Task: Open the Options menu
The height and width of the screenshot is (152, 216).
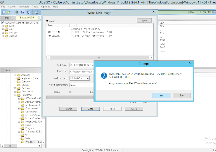Action: click(x=46, y=7)
